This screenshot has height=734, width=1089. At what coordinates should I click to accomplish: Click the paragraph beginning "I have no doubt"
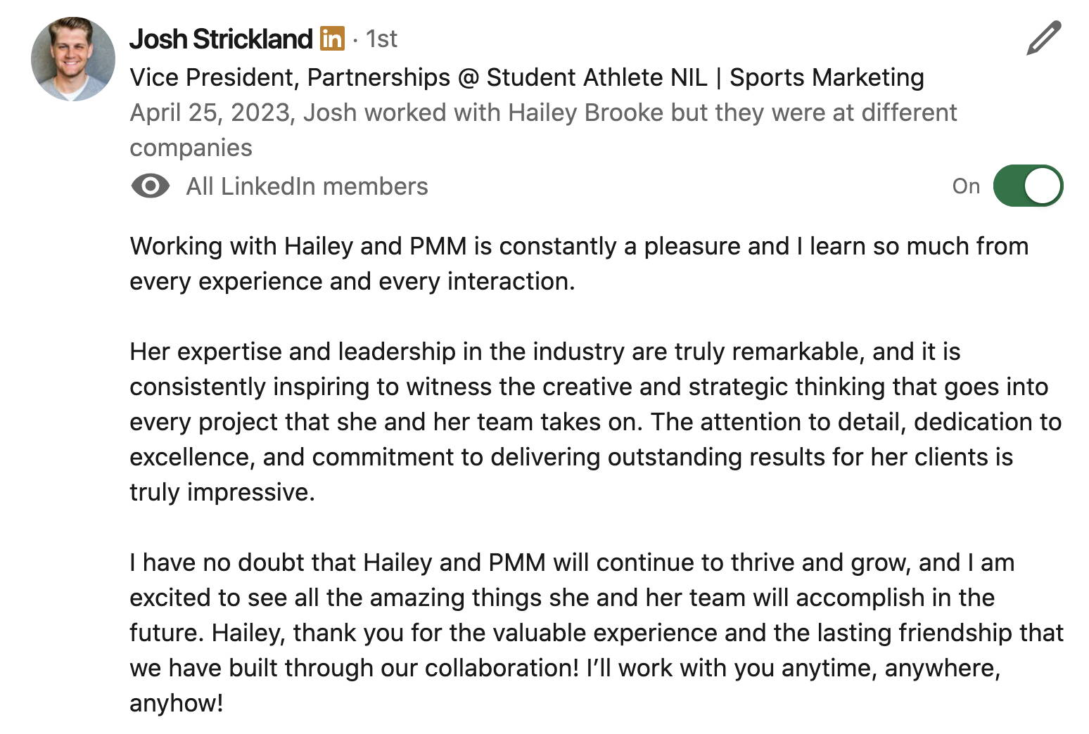(x=597, y=633)
